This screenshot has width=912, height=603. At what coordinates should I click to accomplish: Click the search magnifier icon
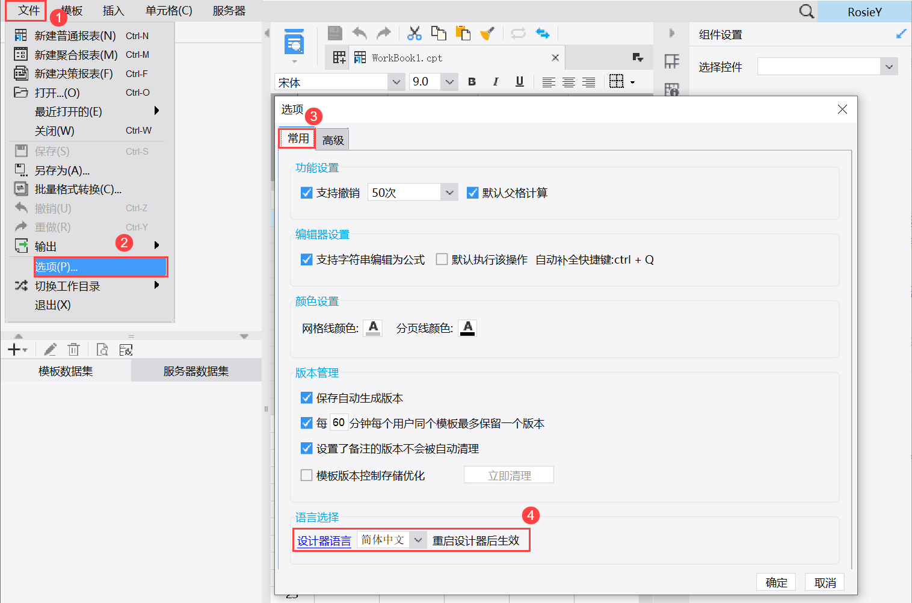pos(806,11)
